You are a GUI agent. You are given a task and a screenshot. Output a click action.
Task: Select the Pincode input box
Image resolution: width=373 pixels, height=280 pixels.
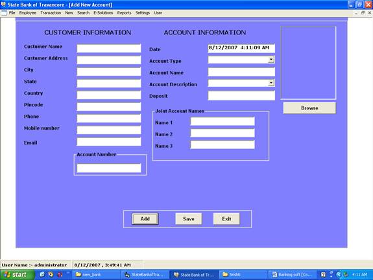point(109,106)
